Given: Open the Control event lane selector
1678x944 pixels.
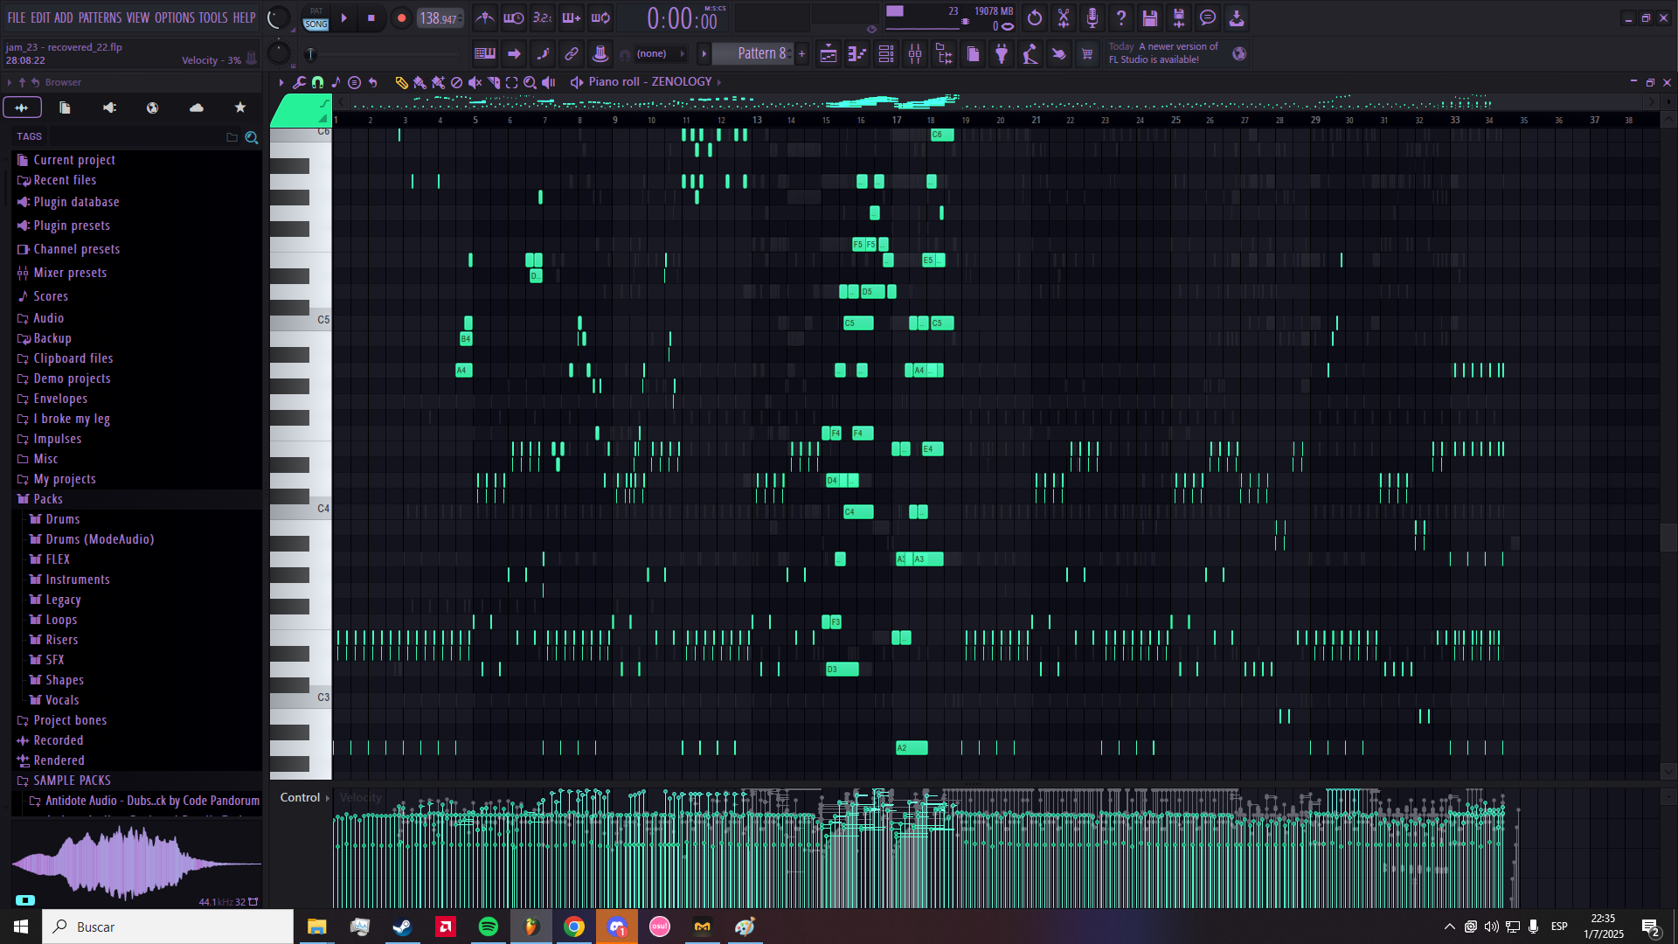Looking at the screenshot, I should click(x=304, y=797).
